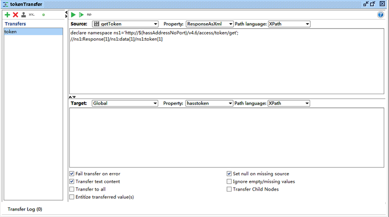Open the Target dropdown showing Global
The height and width of the screenshot is (217, 389).
click(x=125, y=103)
